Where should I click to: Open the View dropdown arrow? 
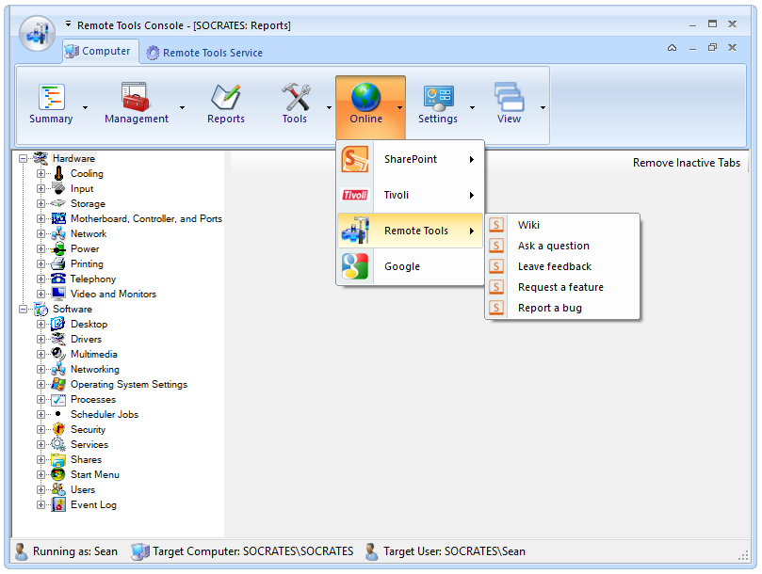point(543,108)
